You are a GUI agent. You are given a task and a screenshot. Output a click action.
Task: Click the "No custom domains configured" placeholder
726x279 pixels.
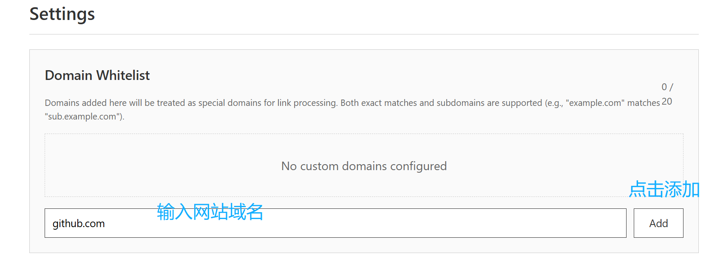[x=364, y=166]
